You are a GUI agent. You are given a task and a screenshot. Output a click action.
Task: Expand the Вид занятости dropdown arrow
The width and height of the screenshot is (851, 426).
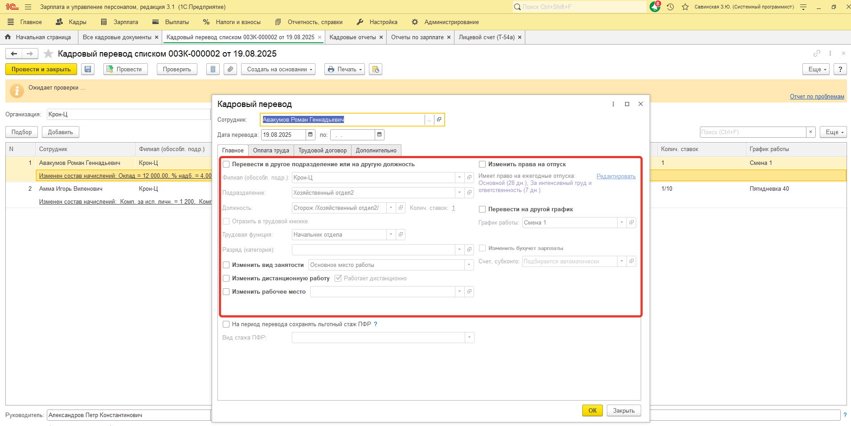coord(469,265)
